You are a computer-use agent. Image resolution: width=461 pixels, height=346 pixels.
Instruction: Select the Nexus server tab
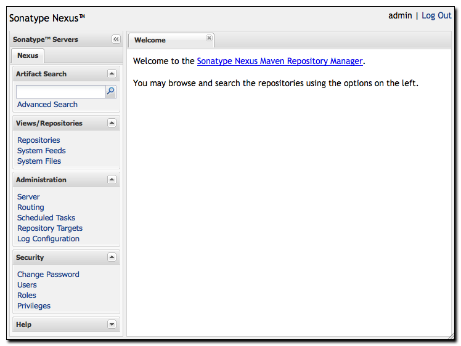28,55
